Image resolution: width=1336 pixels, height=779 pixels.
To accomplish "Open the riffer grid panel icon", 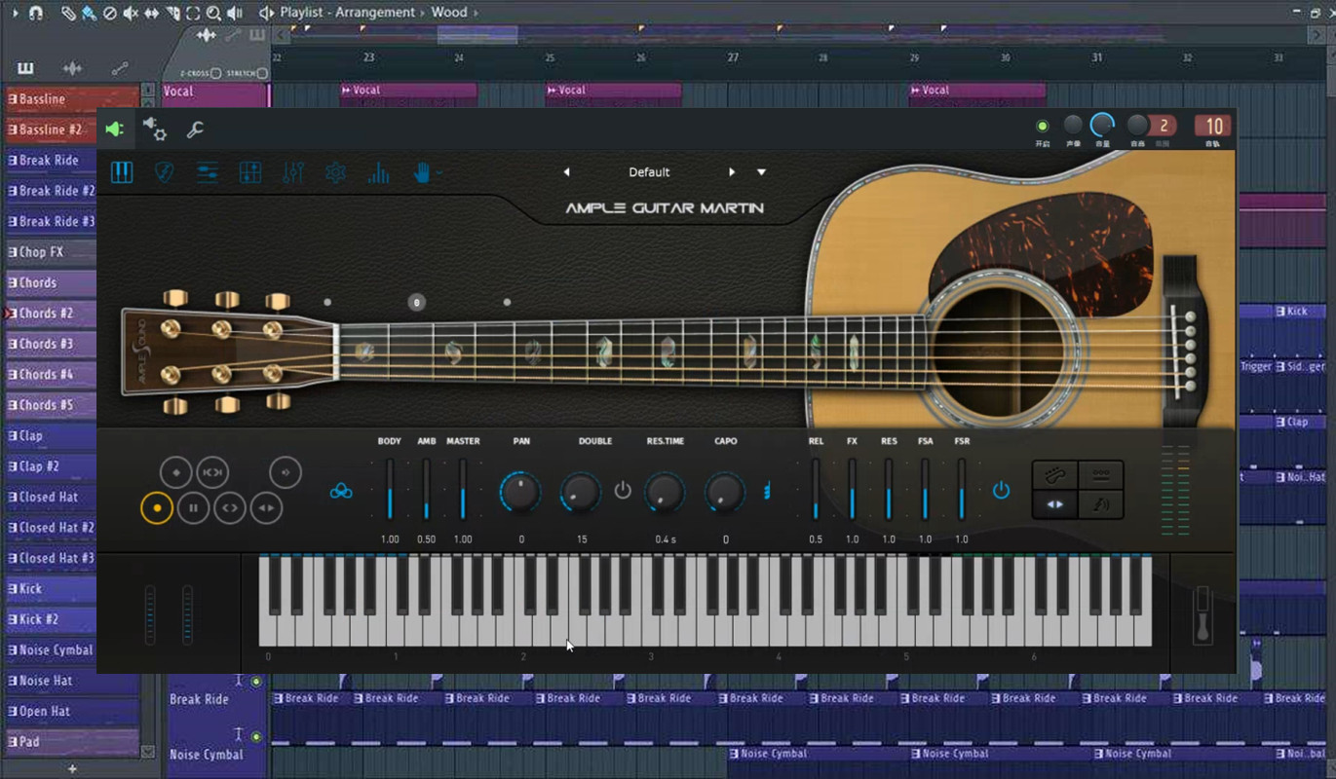I will 250,172.
